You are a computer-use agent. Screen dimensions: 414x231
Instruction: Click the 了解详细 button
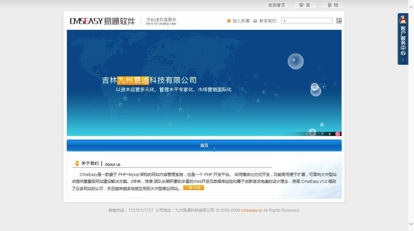(193, 188)
